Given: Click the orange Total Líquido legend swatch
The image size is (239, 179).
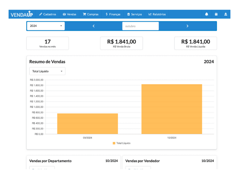Looking at the screenshot, I should (114, 143).
